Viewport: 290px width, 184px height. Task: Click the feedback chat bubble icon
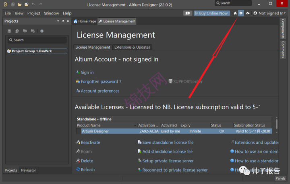pyautogui.click(x=188, y=13)
